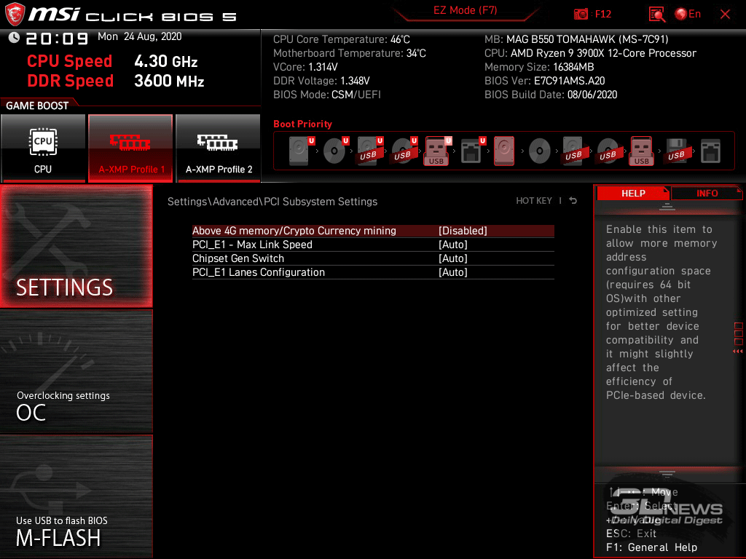Click the DDR Speed 3600 MHz readout

coord(115,81)
